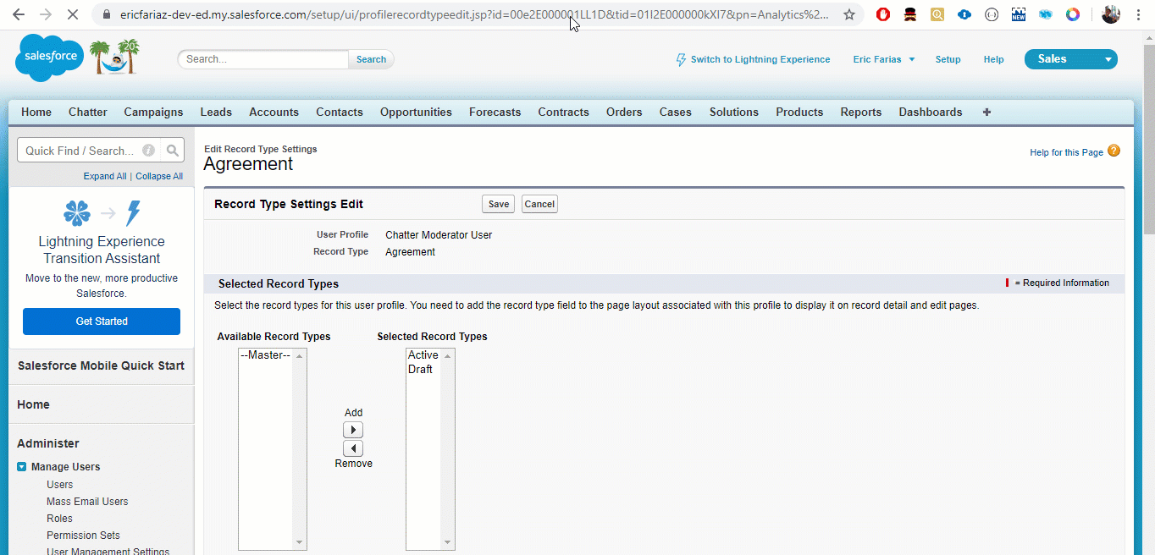This screenshot has height=555, width=1155.
Task: Click Switch to Lightning Experience link
Action: tap(760, 59)
